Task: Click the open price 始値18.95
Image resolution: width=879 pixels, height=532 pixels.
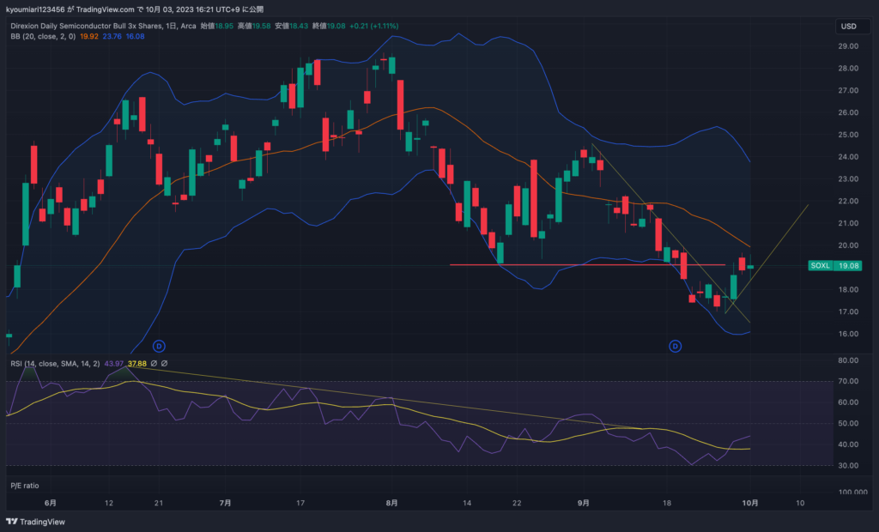Action: [217, 26]
